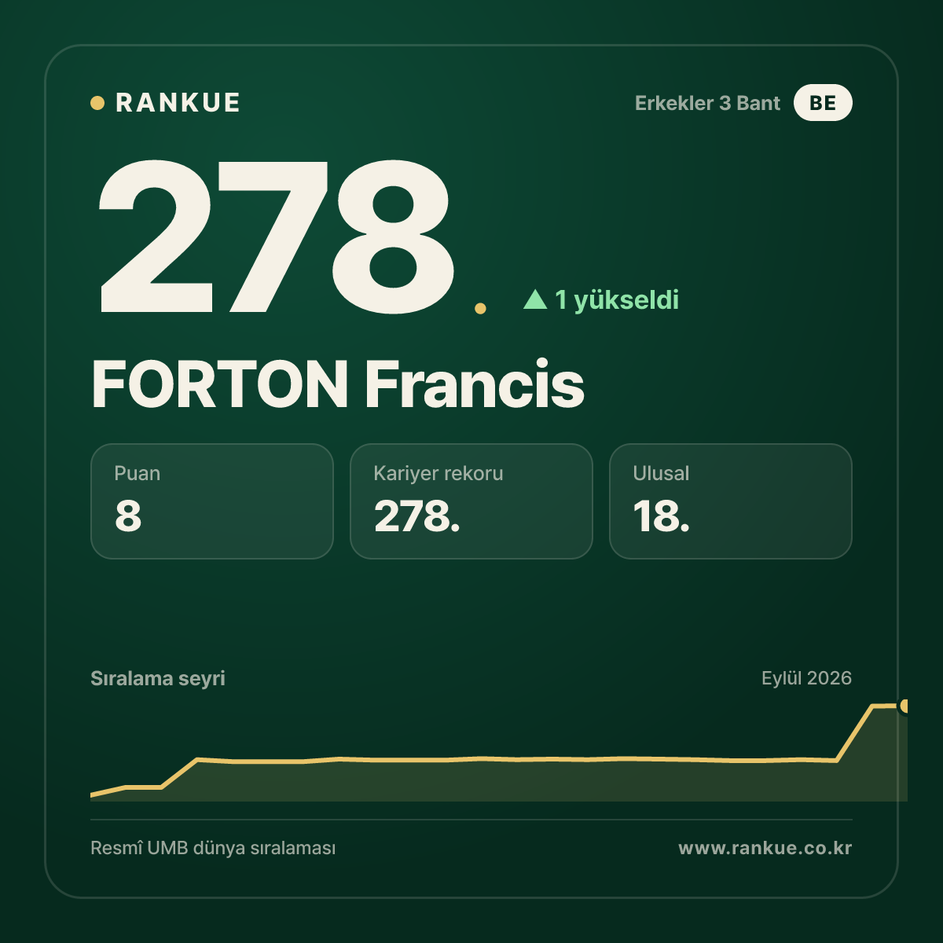
Task: Open the Puan card showing 8
Action: [212, 501]
